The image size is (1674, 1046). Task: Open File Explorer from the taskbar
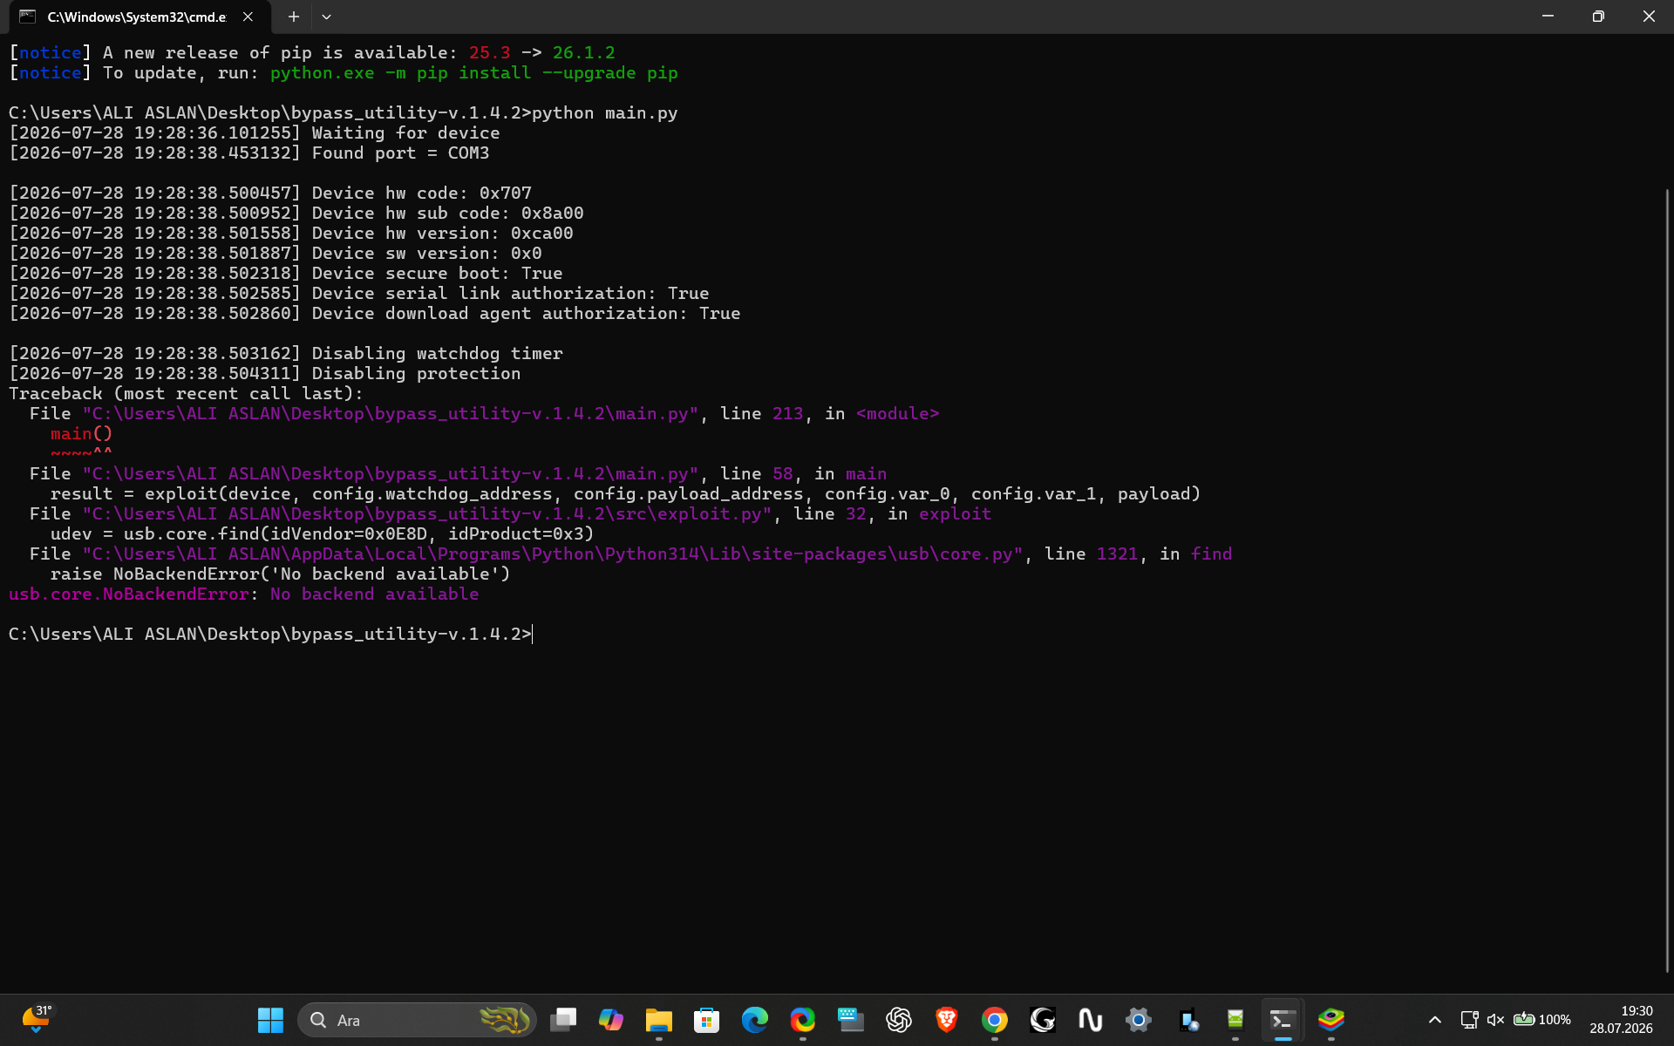click(x=659, y=1020)
